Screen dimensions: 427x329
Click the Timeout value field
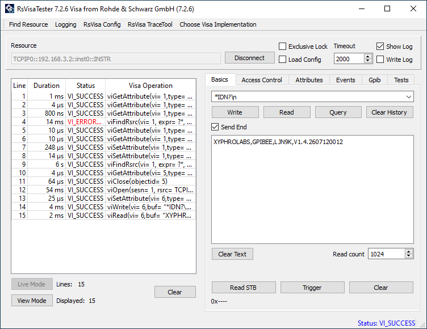[349, 59]
